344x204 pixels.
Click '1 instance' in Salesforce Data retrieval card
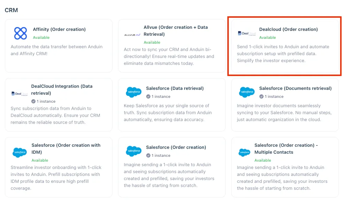click(161, 96)
